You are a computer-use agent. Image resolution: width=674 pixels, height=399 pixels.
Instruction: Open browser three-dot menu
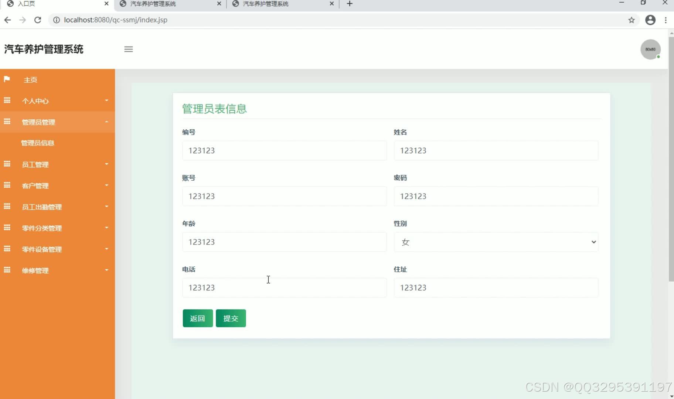pos(666,20)
